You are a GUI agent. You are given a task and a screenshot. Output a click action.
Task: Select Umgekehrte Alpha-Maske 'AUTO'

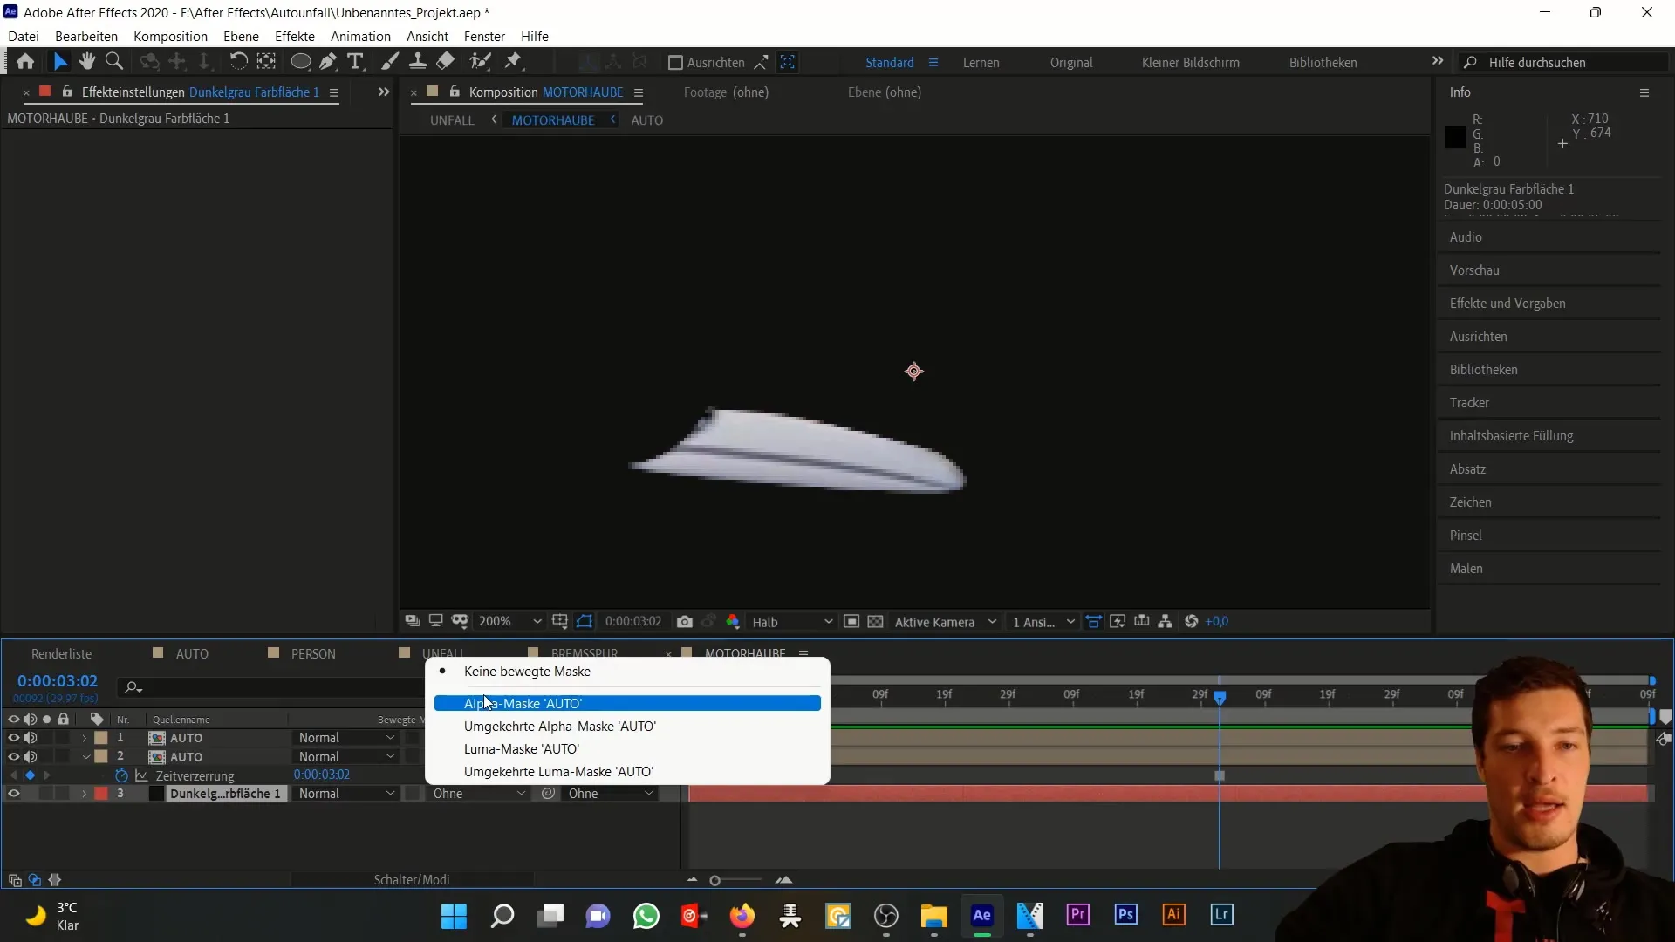coord(559,726)
